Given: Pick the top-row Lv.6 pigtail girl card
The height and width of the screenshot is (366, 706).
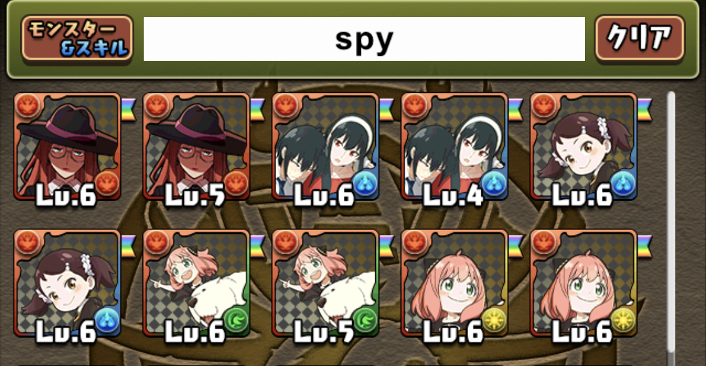Looking at the screenshot, I should [x=584, y=147].
